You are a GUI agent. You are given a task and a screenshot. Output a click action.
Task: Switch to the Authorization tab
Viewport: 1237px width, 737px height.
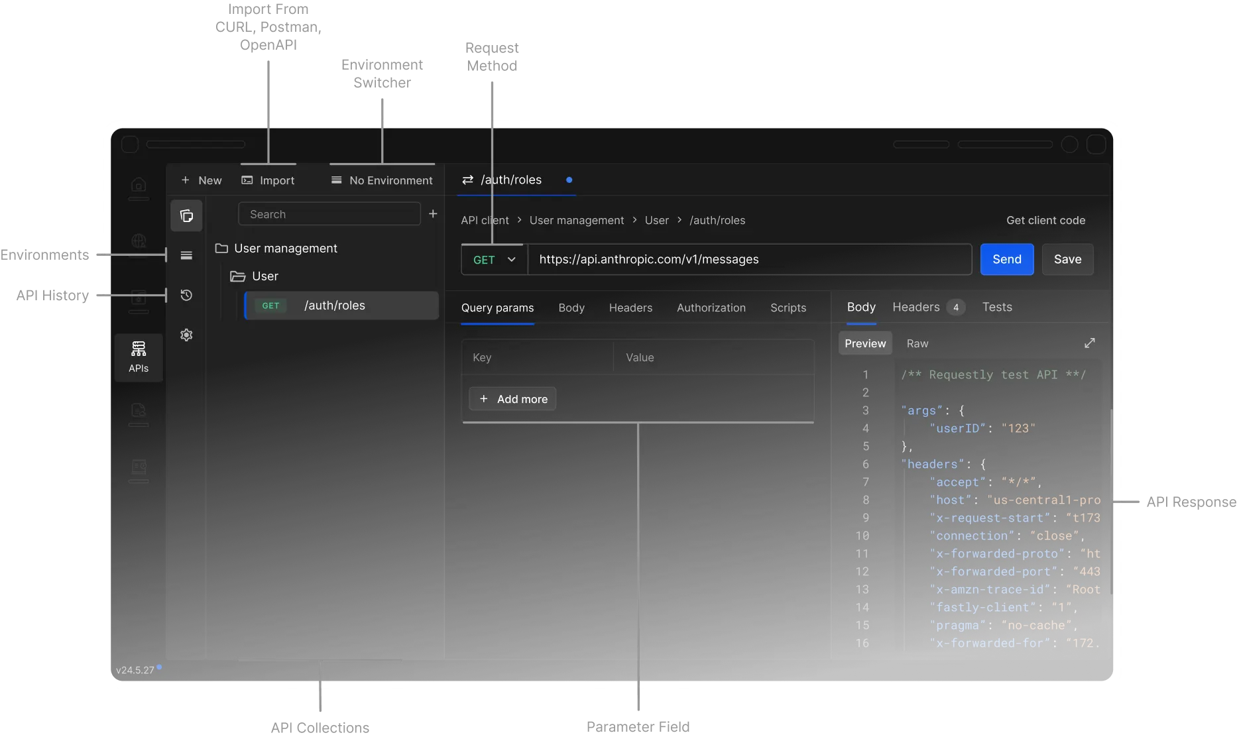pyautogui.click(x=711, y=308)
